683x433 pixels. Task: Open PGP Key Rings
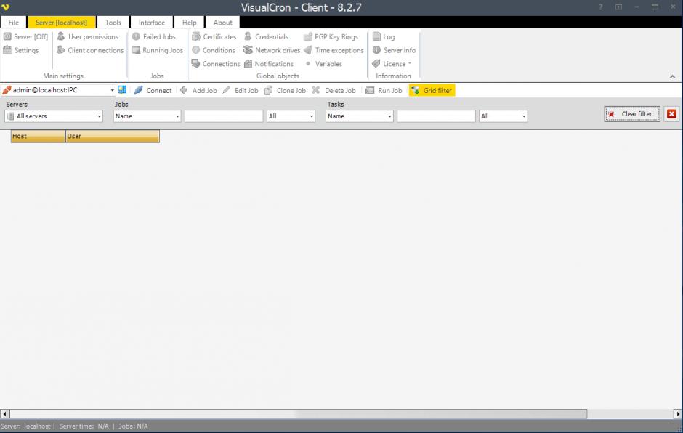pyautogui.click(x=331, y=36)
